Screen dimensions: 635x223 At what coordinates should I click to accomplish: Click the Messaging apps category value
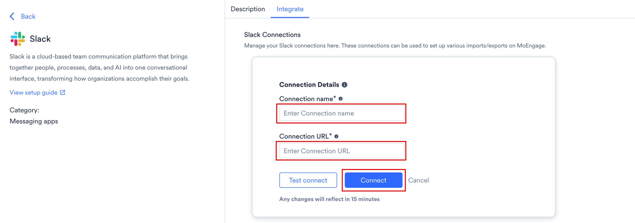coord(34,121)
